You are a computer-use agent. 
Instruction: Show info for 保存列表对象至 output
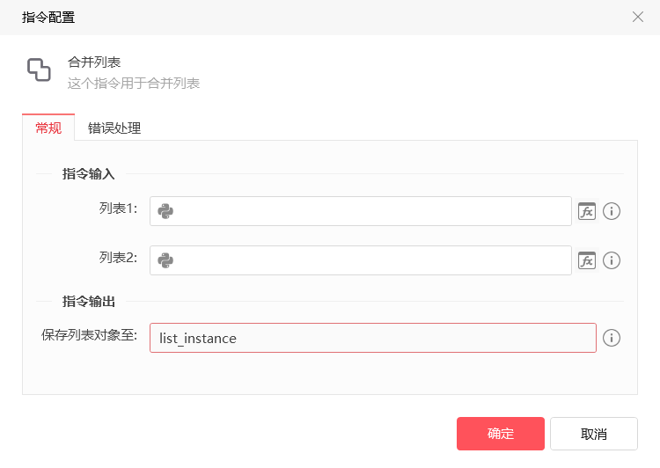(x=612, y=338)
